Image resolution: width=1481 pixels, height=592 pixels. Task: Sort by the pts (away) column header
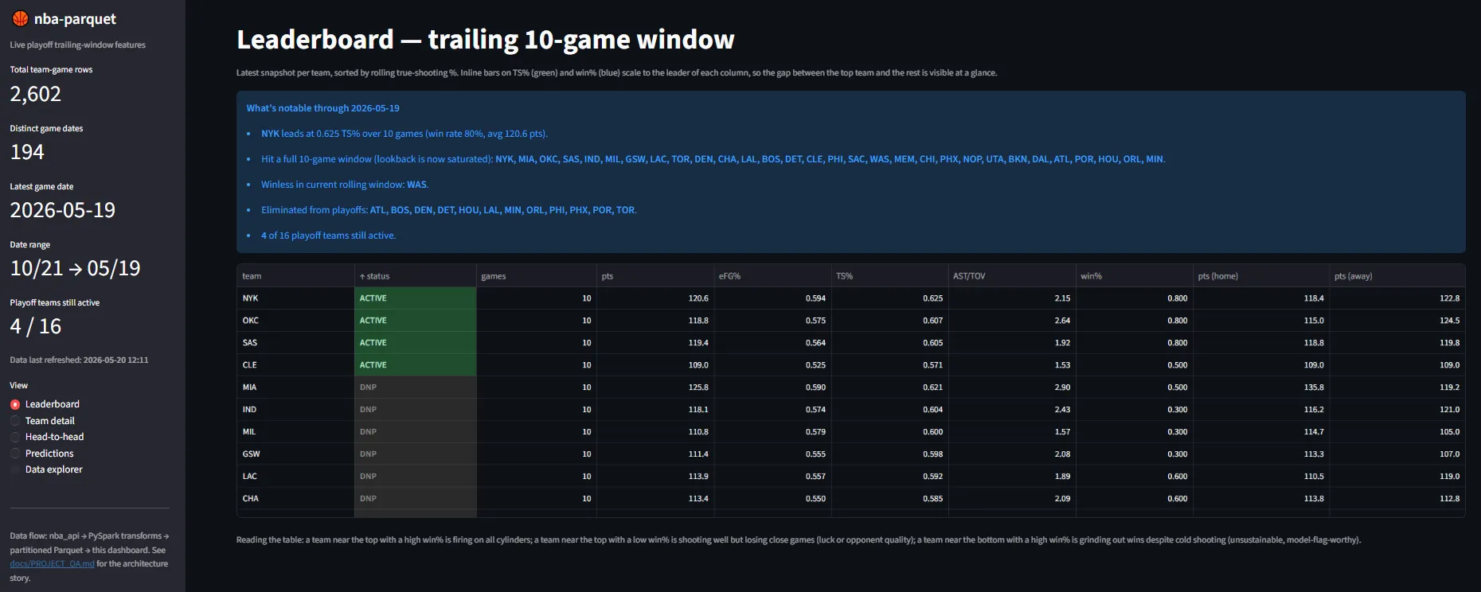[1397, 276]
